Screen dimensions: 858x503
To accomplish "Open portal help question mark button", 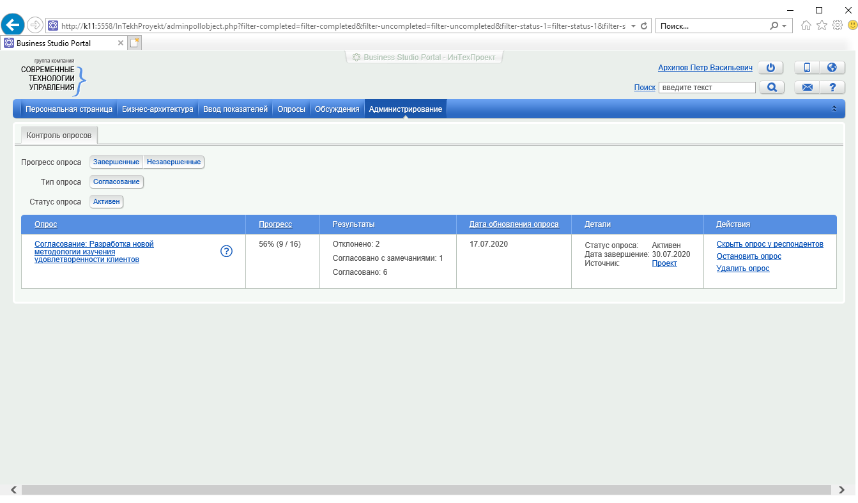I will click(x=832, y=88).
